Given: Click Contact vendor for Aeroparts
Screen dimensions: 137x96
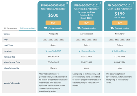Looking at the screenshot, I should (x=55, y=28).
